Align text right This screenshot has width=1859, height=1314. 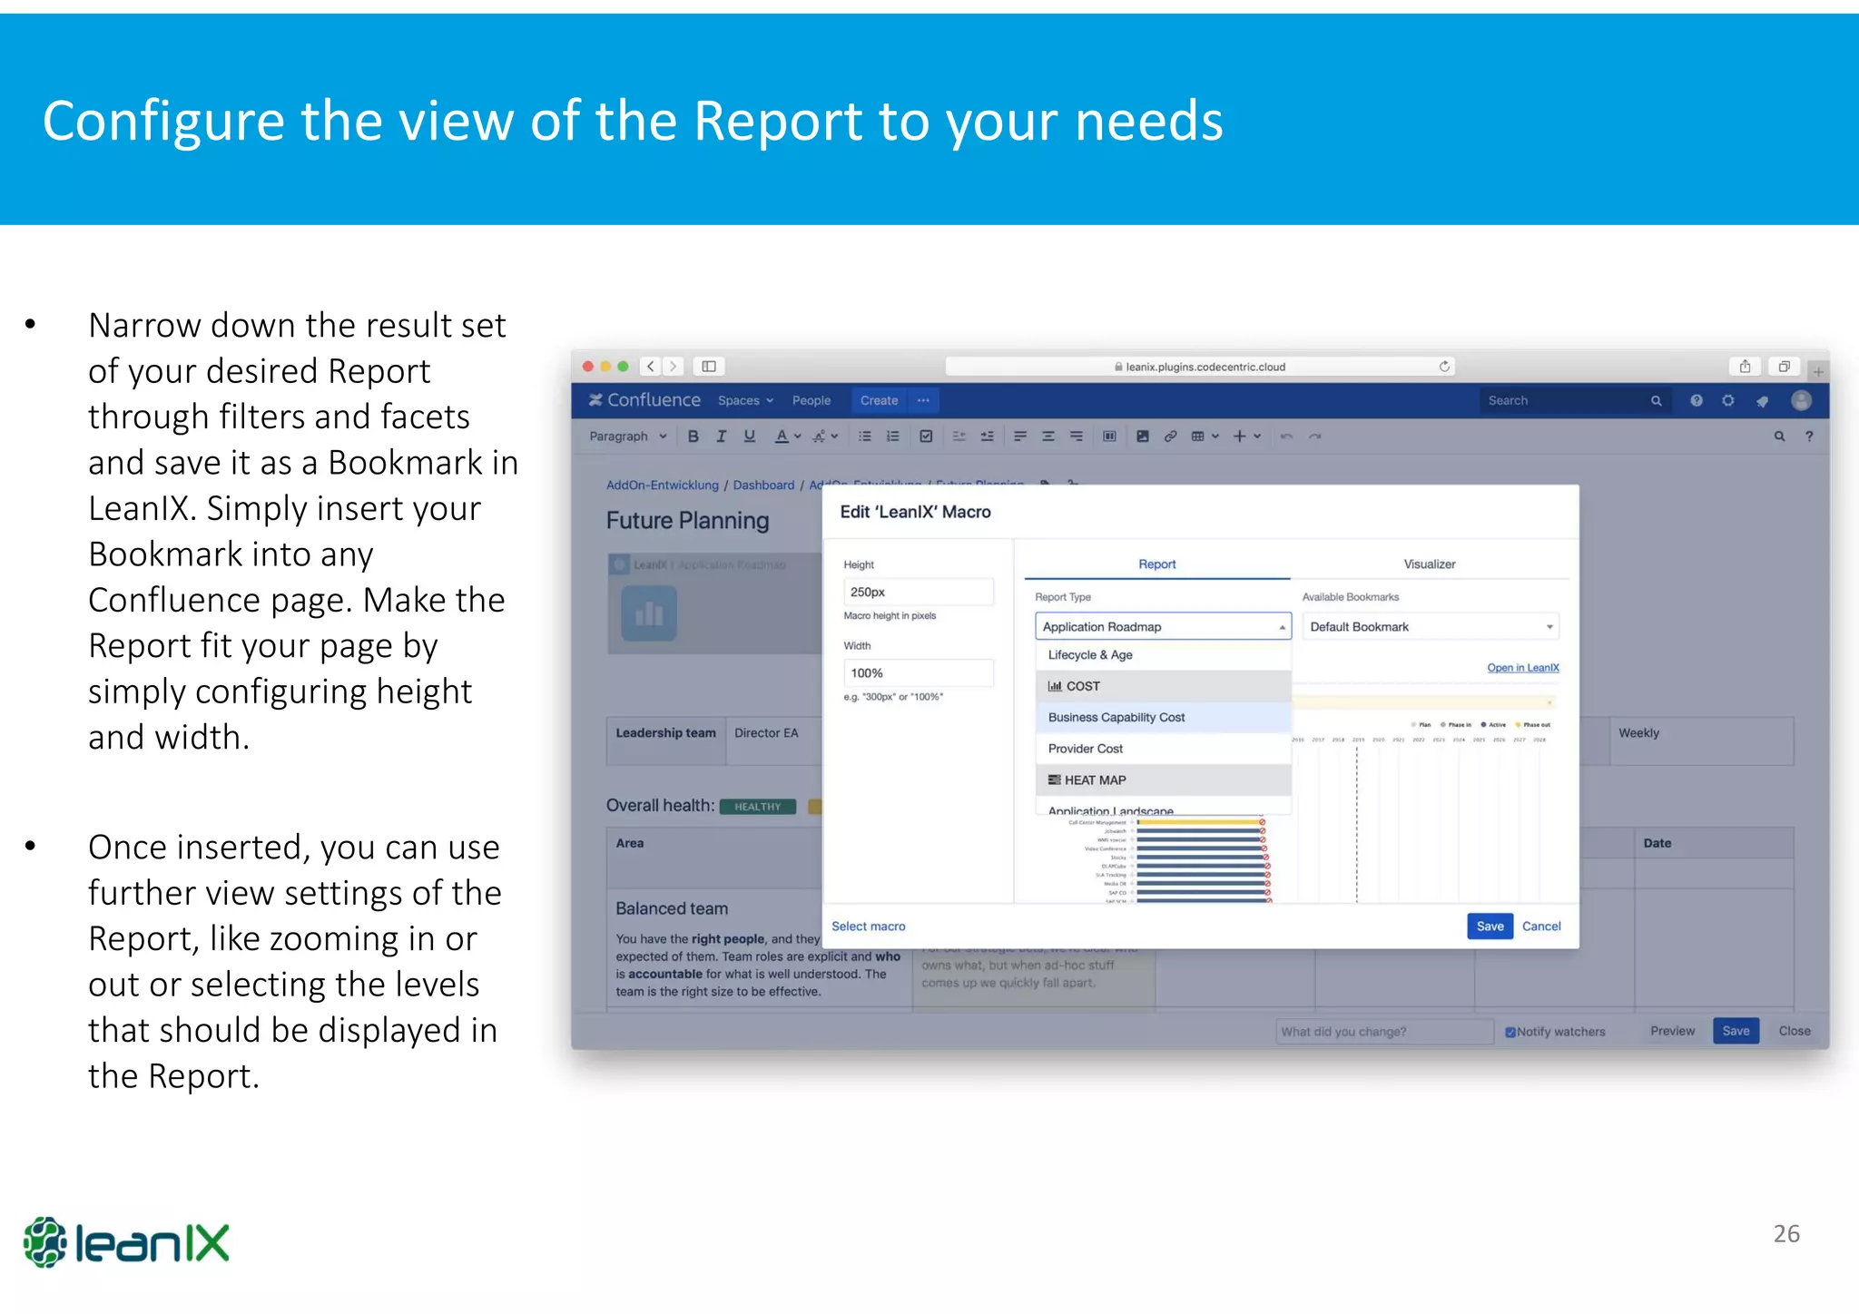[1077, 436]
